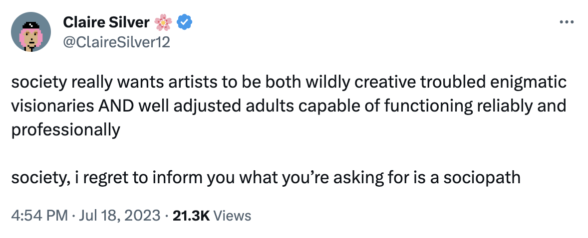Open the three-dot More options menu
Viewport: 588px width, 238px height.
click(565, 23)
